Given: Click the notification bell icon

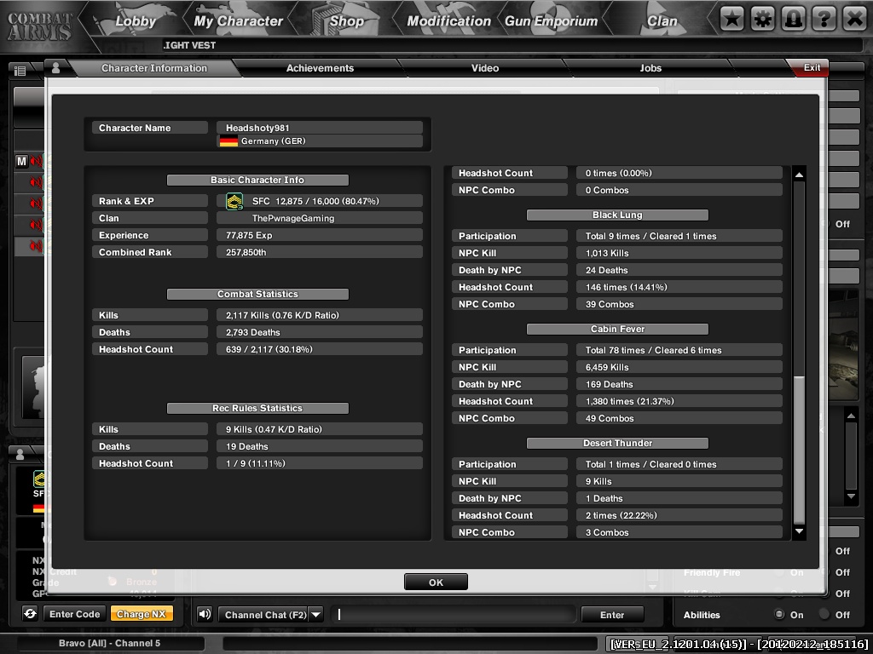Looking at the screenshot, I should click(794, 19).
